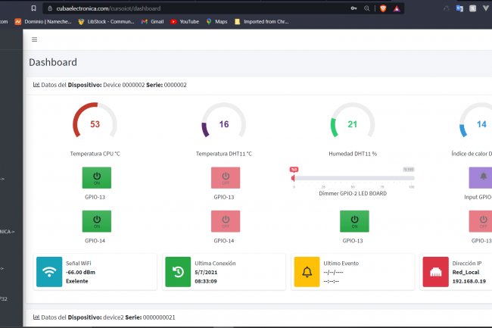The height and width of the screenshot is (328, 492).
Task: Toggle green GPIO-13 switch under the Dimmer slider
Action: pos(353,221)
